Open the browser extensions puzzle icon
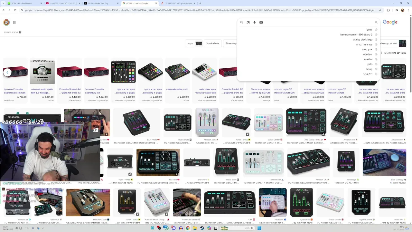 coord(388,10)
